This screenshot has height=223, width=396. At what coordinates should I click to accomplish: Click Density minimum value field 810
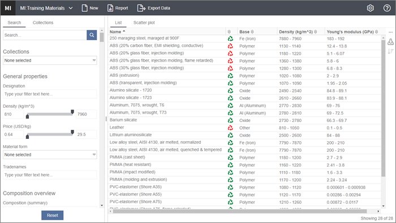[13, 114]
